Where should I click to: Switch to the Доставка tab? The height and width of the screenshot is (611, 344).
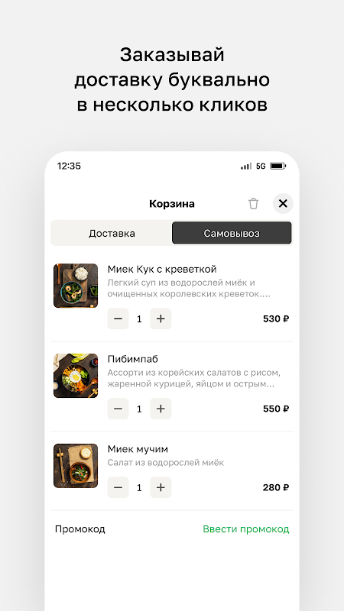pyautogui.click(x=112, y=233)
